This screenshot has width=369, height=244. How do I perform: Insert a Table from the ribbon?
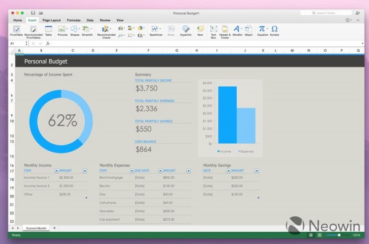click(x=49, y=31)
